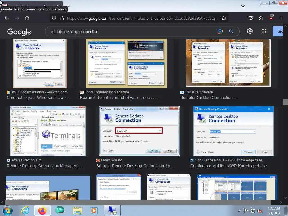288x216 pixels.
Task: Open the Google apps grid
Action: click(x=264, y=31)
